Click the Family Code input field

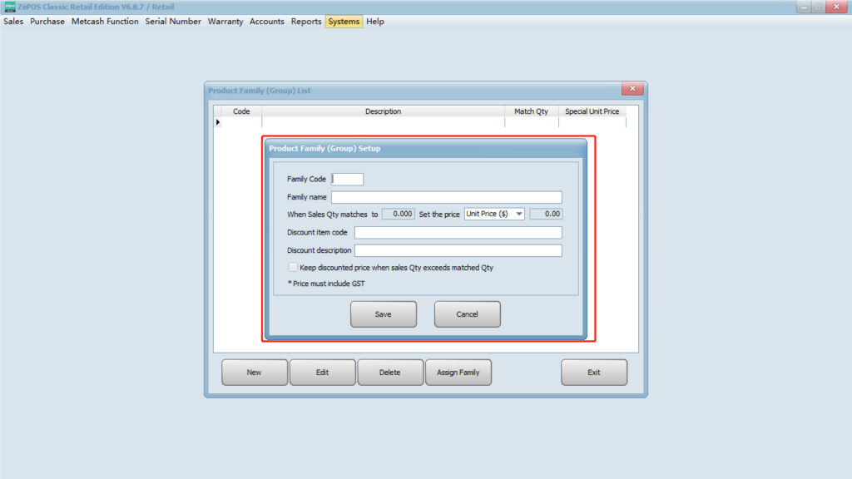(347, 179)
